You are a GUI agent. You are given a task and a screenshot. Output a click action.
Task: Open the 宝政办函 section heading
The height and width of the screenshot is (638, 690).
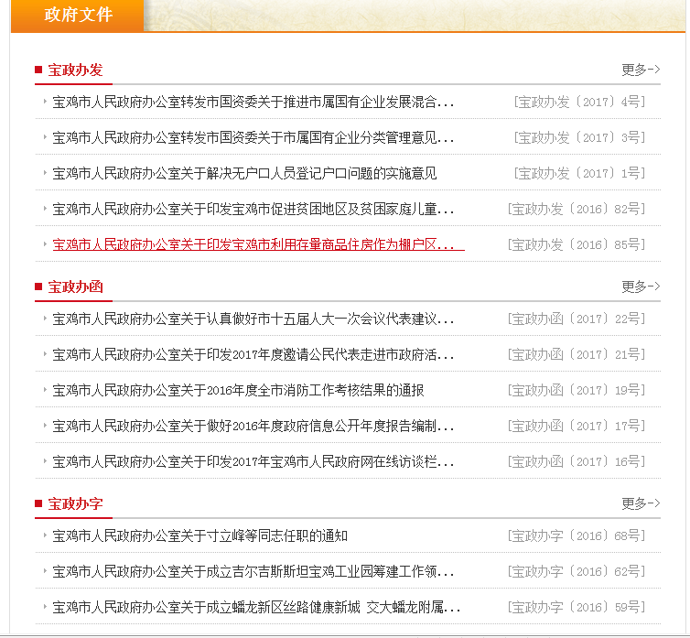[x=75, y=287]
